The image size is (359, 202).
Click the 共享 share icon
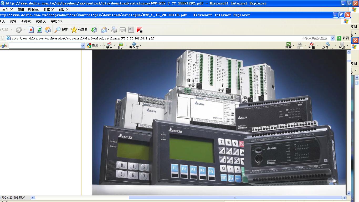288,46
